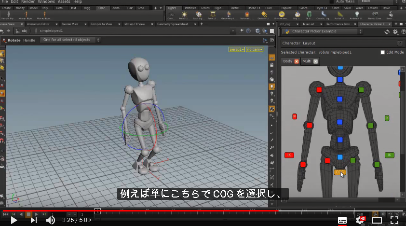
Task: Add a Stereo Camera from the shelf
Action: coord(375,15)
